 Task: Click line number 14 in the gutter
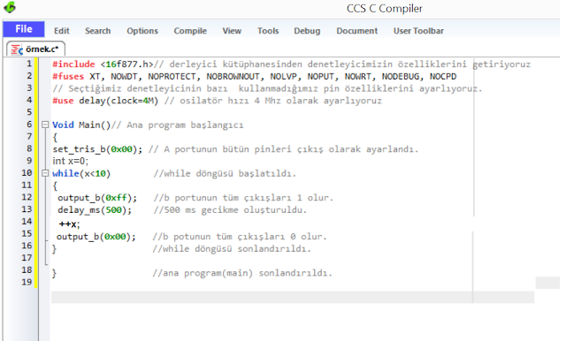(x=27, y=222)
